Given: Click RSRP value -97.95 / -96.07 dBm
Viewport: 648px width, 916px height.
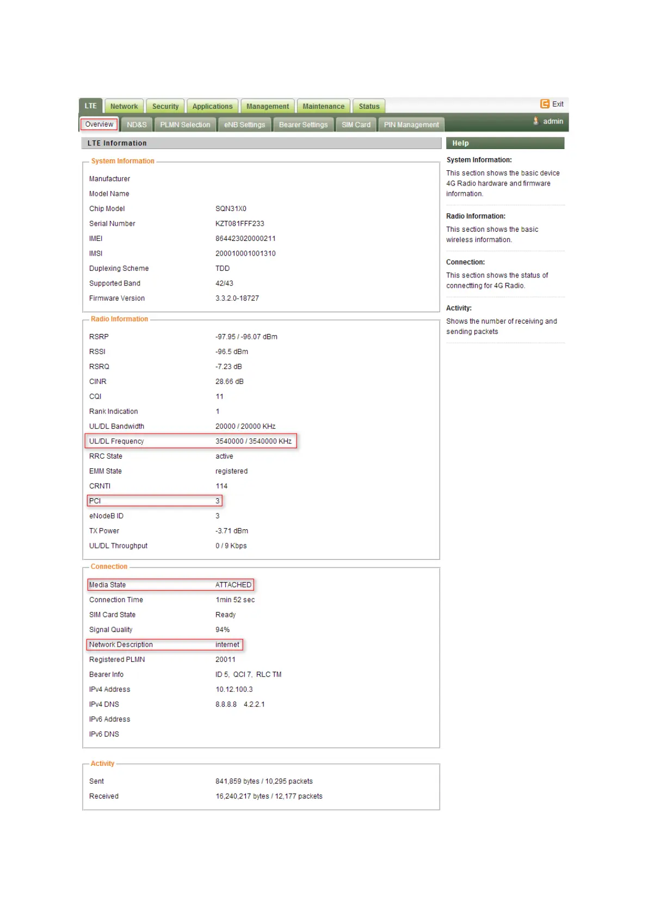Looking at the screenshot, I should click(246, 337).
